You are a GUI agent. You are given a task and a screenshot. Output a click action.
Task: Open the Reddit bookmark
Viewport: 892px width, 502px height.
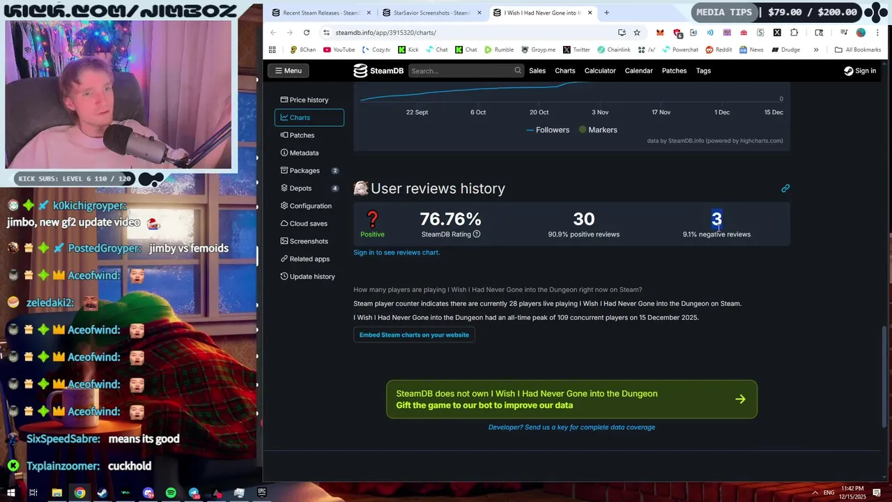[x=718, y=50]
